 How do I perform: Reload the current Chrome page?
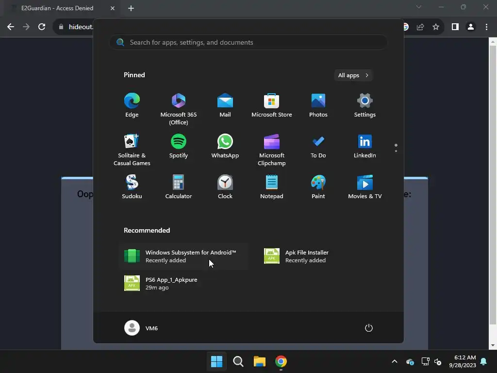coord(42,27)
